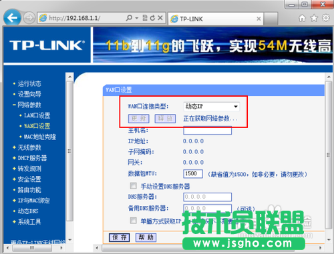Open a new blank tab

[271, 19]
